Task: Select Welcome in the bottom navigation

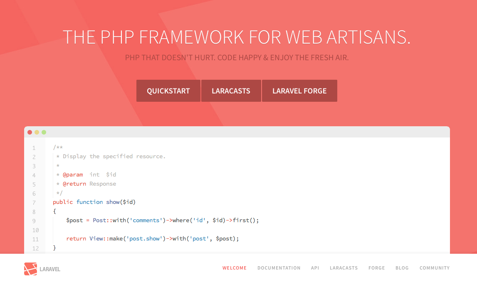Action: (x=234, y=268)
